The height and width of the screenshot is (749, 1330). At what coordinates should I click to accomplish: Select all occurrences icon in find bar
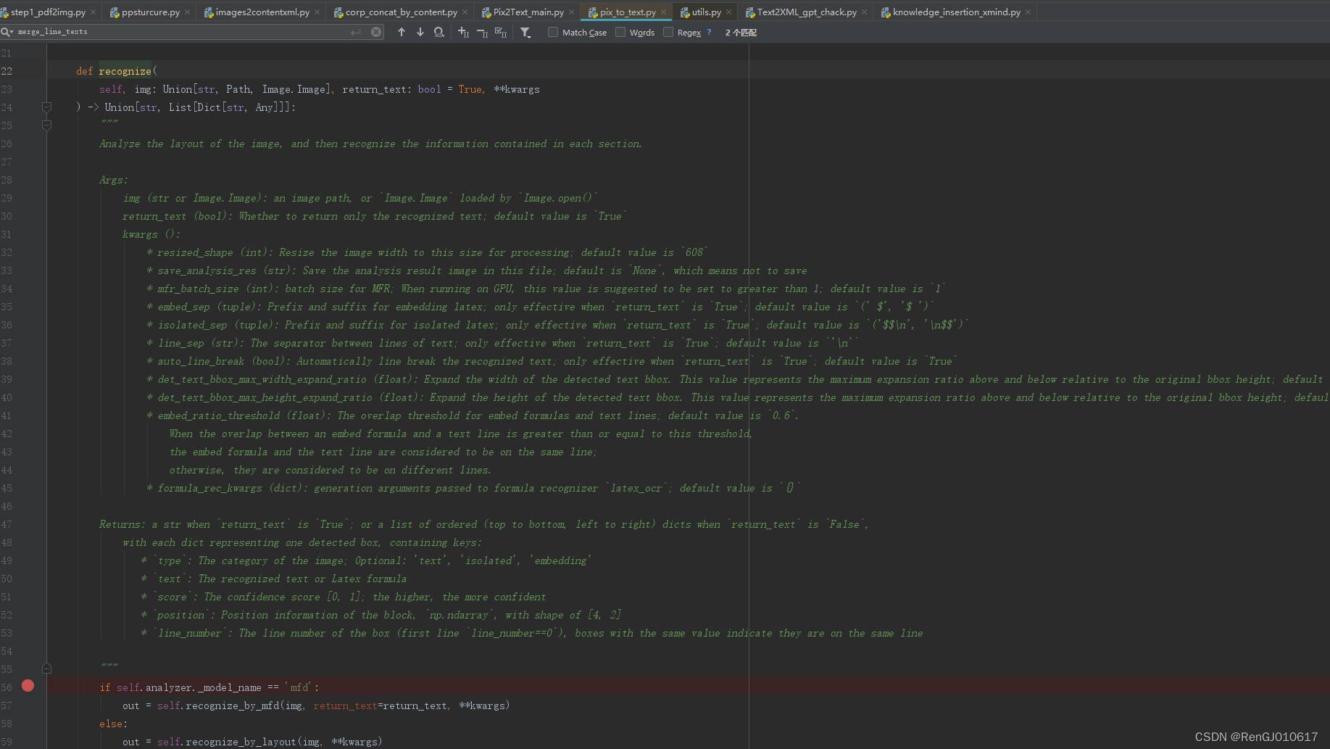pos(501,32)
